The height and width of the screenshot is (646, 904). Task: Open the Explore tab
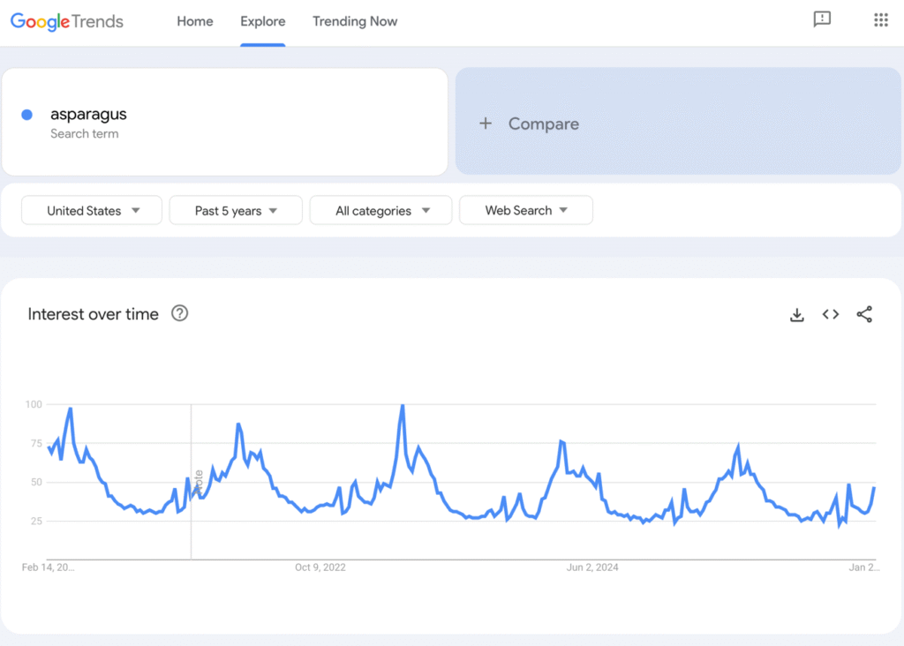pyautogui.click(x=262, y=21)
